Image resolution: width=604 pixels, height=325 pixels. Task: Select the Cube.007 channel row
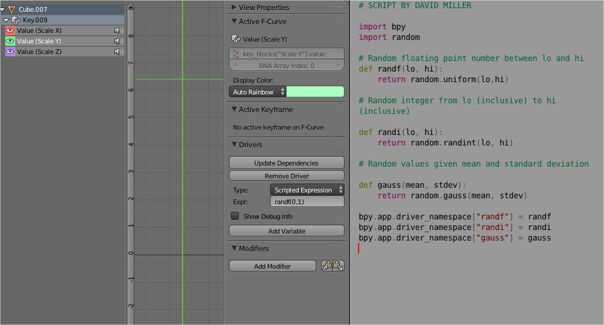62,9
